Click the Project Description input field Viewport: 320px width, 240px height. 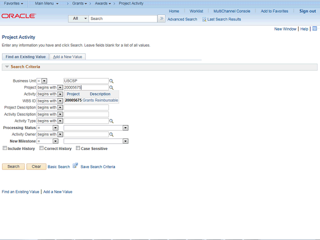pos(86,107)
